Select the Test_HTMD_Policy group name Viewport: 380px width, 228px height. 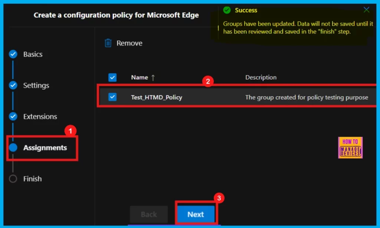click(x=157, y=97)
